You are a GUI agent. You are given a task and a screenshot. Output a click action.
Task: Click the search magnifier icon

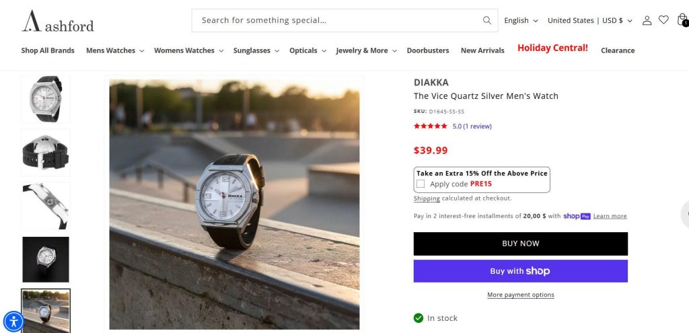point(487,20)
